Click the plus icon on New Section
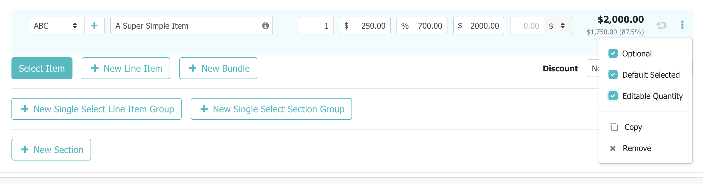703x184 pixels. tap(25, 150)
